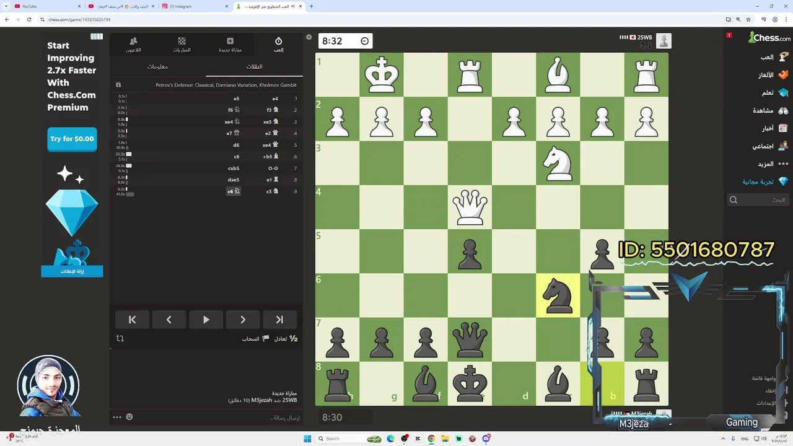Select move 7 black cxb5

click(x=234, y=168)
